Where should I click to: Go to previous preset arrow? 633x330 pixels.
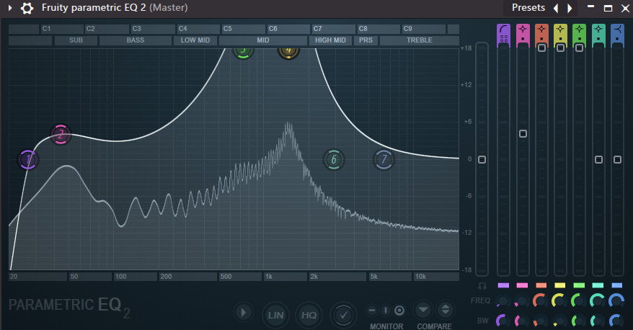pos(557,8)
